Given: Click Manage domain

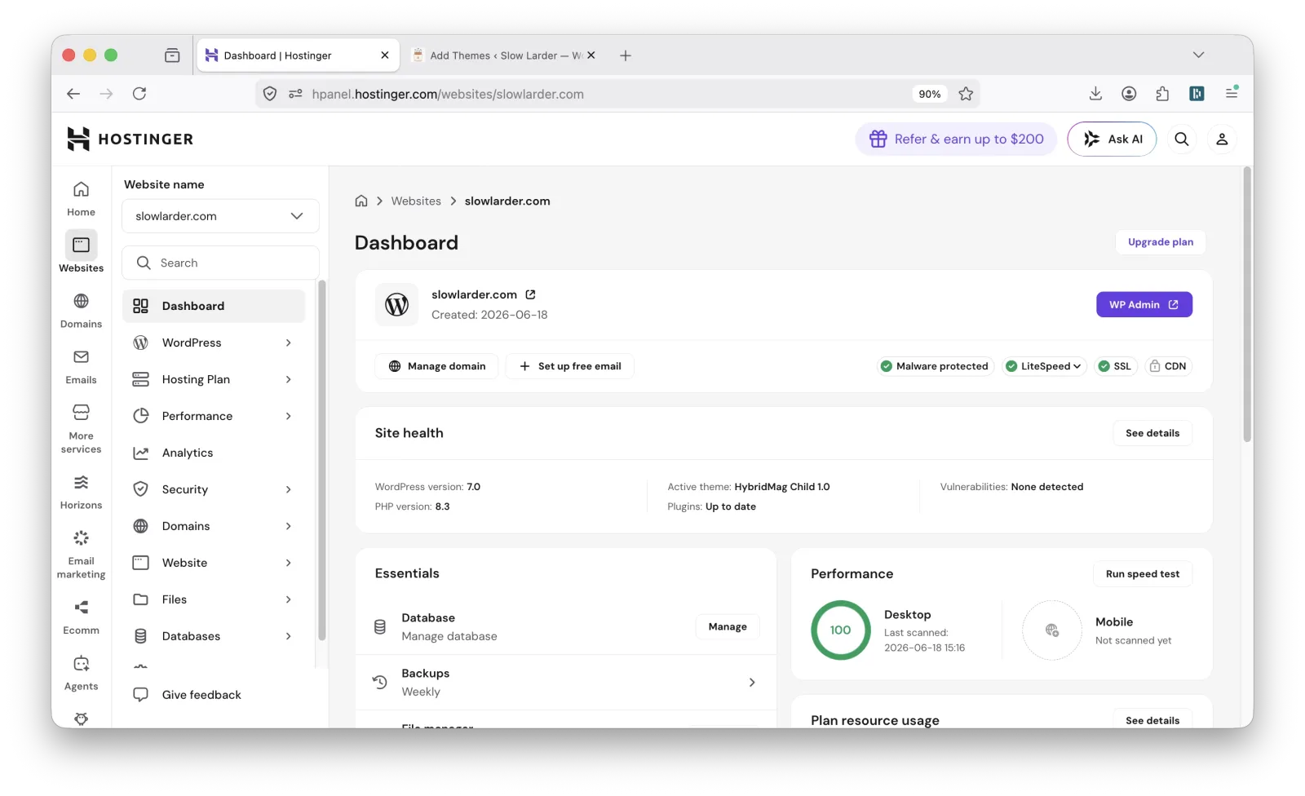Looking at the screenshot, I should click(436, 366).
